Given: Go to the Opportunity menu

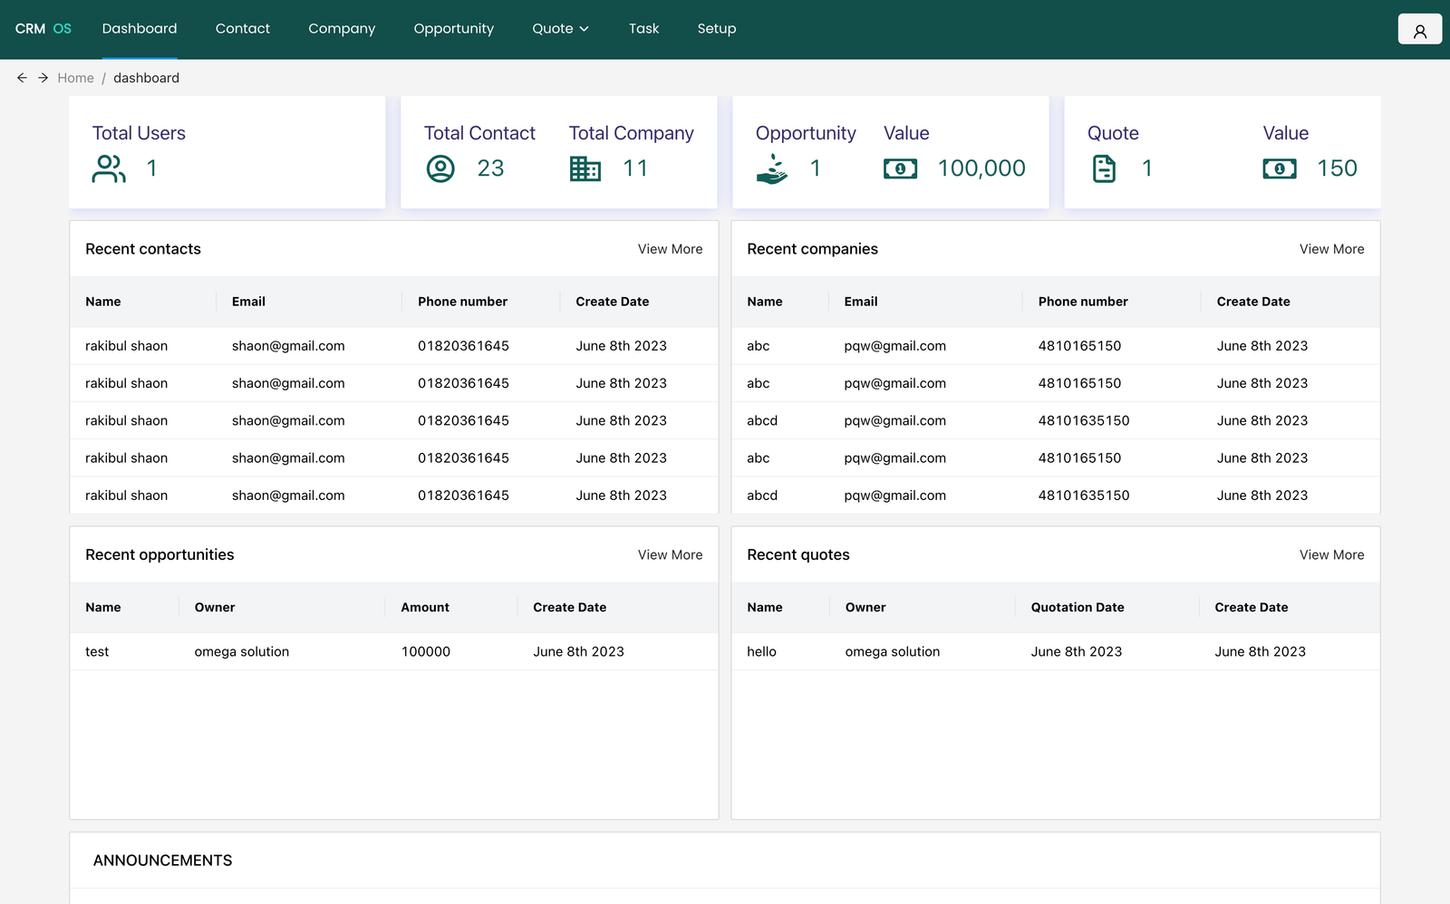Looking at the screenshot, I should (453, 29).
